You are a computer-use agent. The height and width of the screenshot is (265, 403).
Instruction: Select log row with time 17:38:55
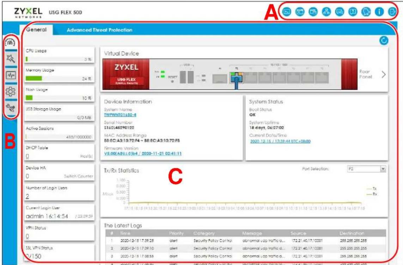246,256
